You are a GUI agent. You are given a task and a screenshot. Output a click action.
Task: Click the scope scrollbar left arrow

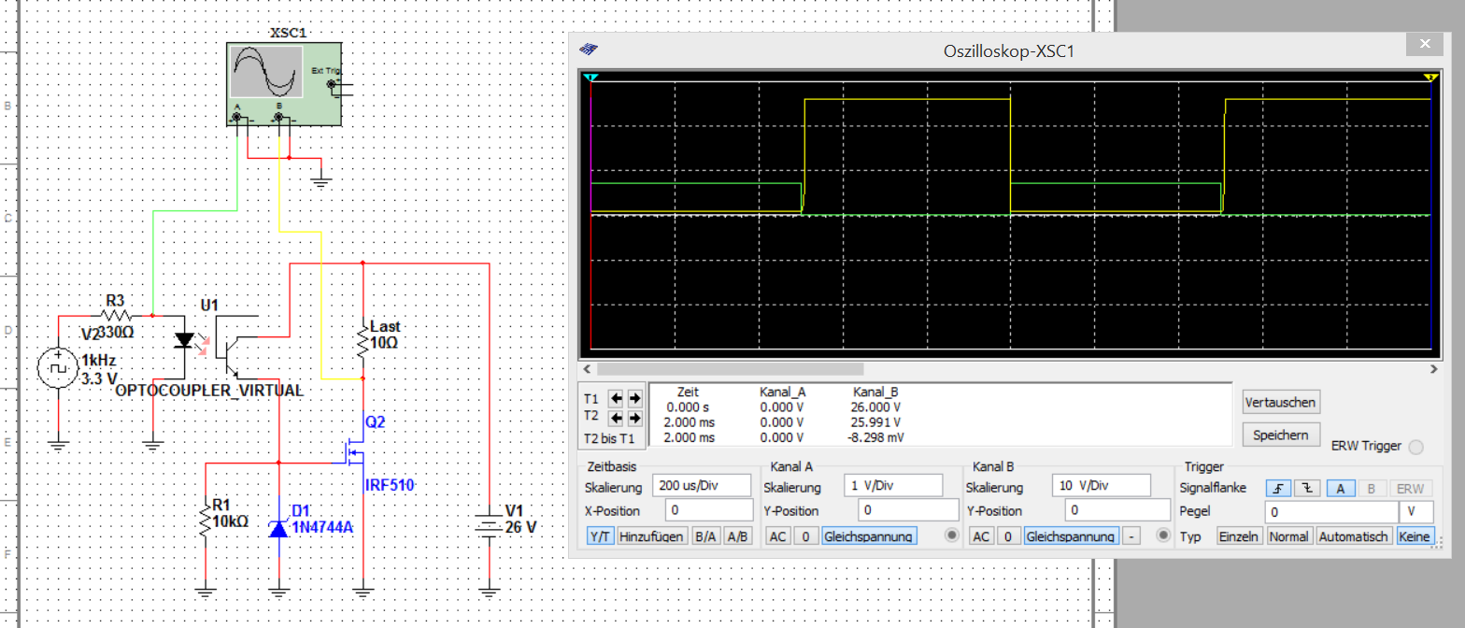coord(585,368)
